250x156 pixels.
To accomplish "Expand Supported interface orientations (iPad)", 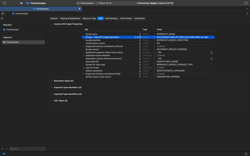I will [x=83, y=74].
